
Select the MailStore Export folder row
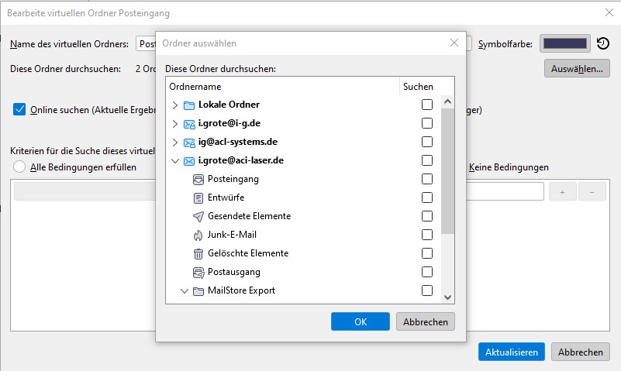click(x=241, y=290)
